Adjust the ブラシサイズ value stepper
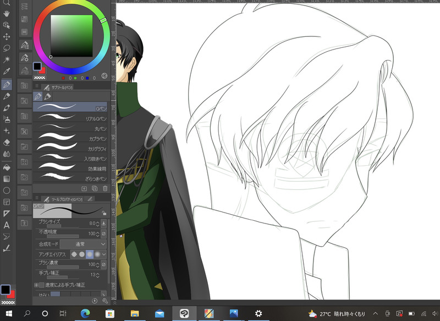The width and height of the screenshot is (440, 321). (x=98, y=224)
